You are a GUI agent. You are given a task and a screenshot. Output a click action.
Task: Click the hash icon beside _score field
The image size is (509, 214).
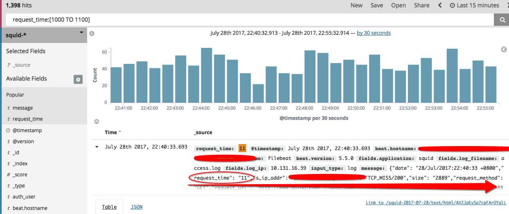click(x=8, y=174)
